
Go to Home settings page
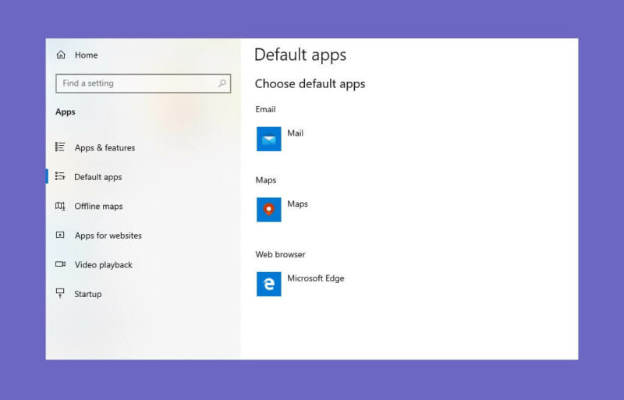86,55
